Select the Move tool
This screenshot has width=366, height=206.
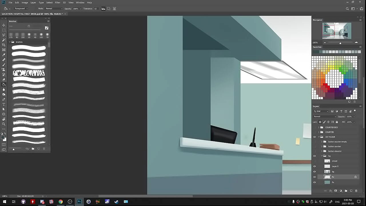pyautogui.click(x=4, y=25)
